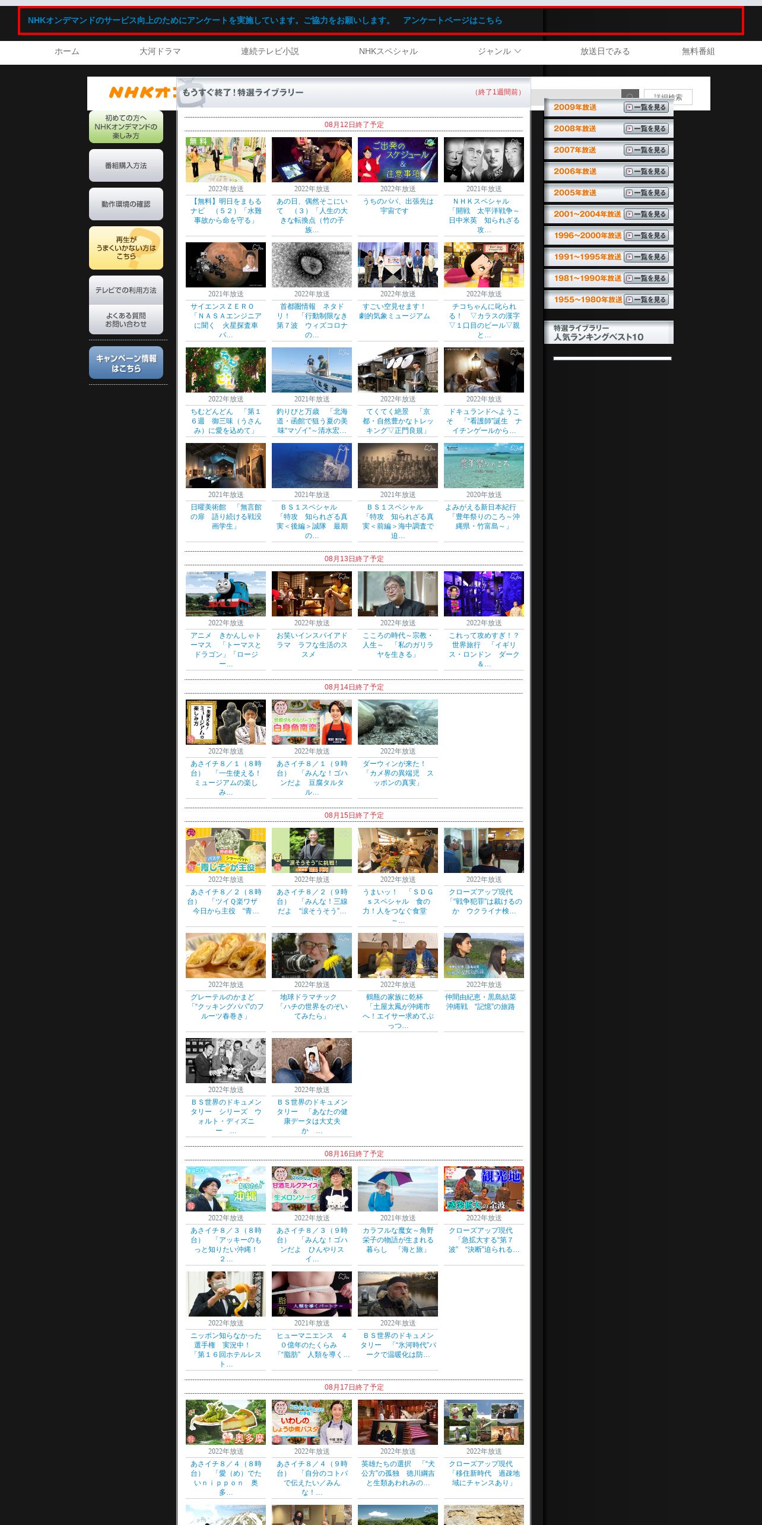Open the 連続テレビ小説 tab
The image size is (762, 1525).
(270, 52)
